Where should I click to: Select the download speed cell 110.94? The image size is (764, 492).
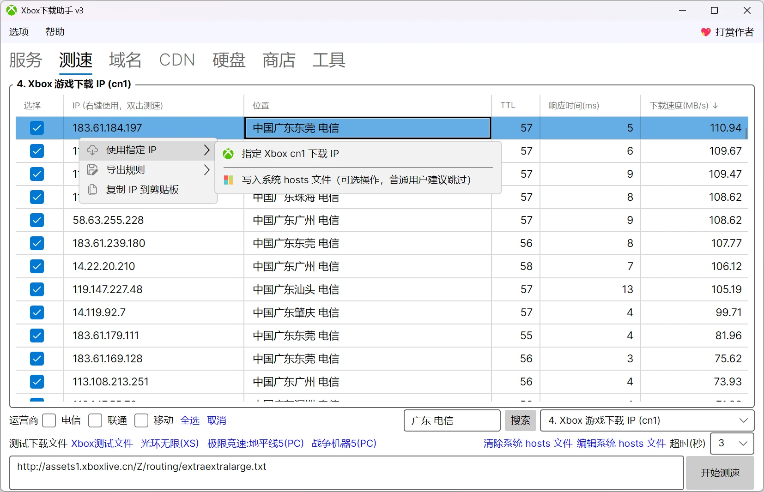[695, 128]
